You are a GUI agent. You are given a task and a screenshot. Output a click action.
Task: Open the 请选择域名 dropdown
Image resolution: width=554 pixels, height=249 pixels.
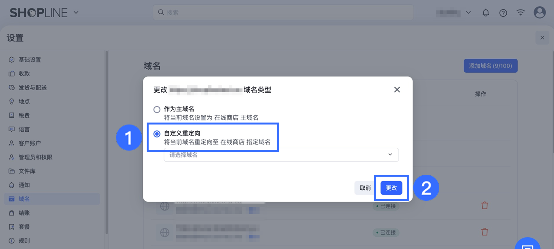281,155
